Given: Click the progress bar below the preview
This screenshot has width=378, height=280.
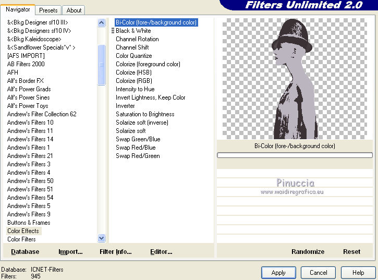Looking at the screenshot, I should (295, 155).
